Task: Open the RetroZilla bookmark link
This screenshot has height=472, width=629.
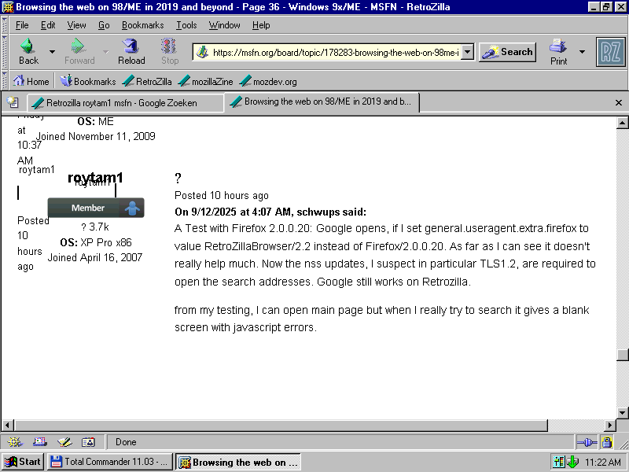Action: coord(147,82)
